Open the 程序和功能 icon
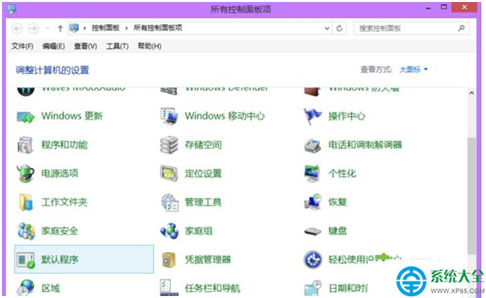 25,145
